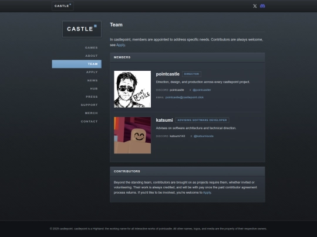The width and height of the screenshot is (317, 237).
Task: Follow the Apply link in Contributors section
Action: 207,193
